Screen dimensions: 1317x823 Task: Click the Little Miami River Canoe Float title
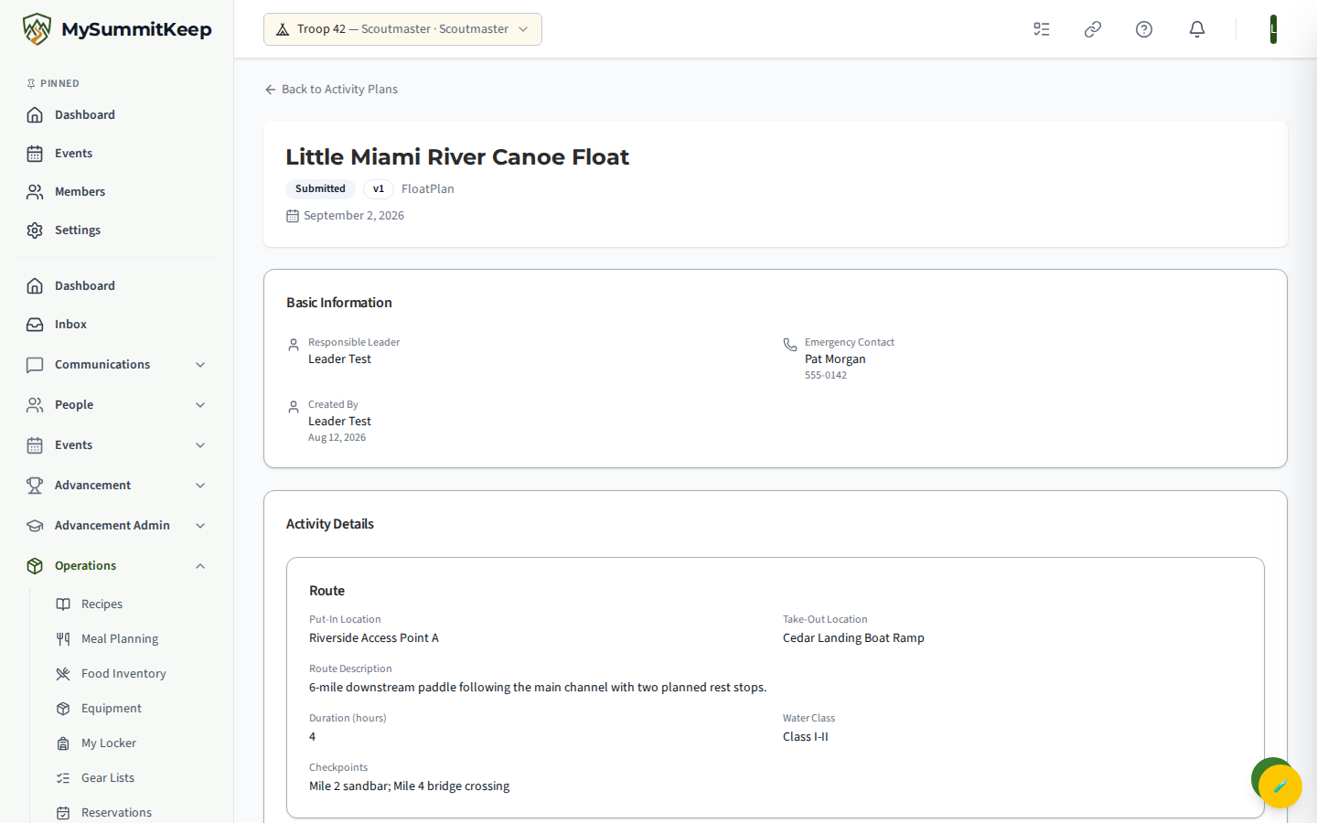coord(457,156)
